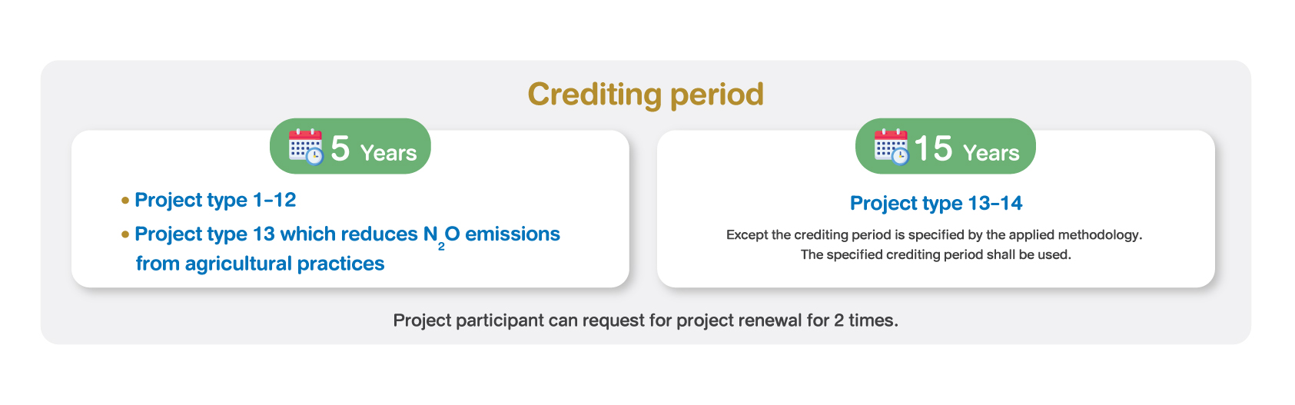The image size is (1295, 405).
Task: Click the clock overlay on left calendar icon
Action: point(315,156)
